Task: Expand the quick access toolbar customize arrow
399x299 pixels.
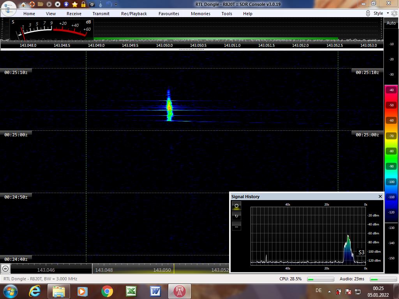Action: 116,5
